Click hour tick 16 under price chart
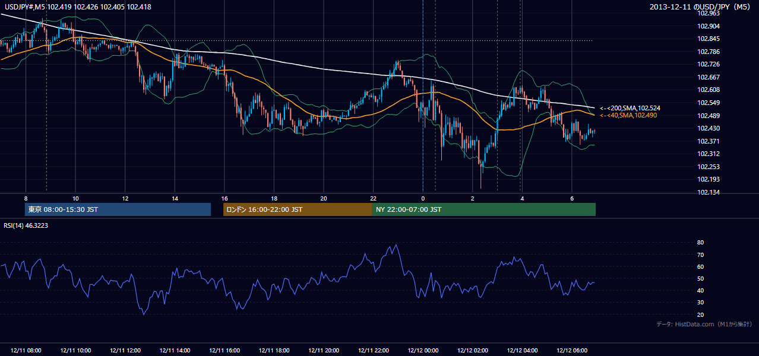The image size is (759, 356). click(224, 198)
